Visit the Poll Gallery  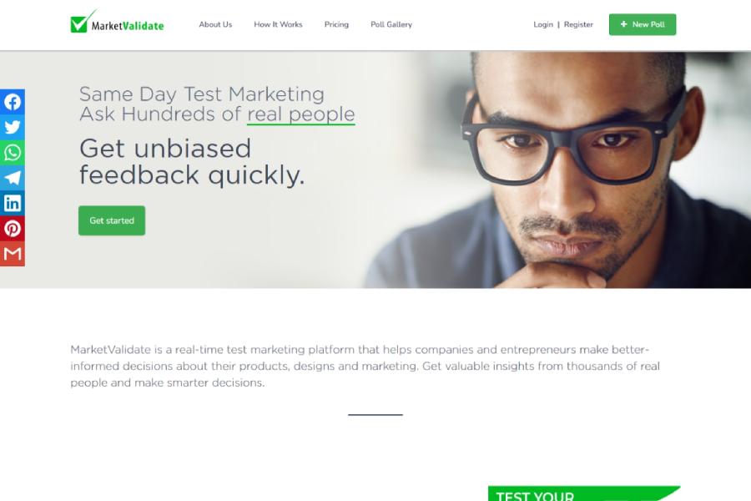(x=391, y=24)
